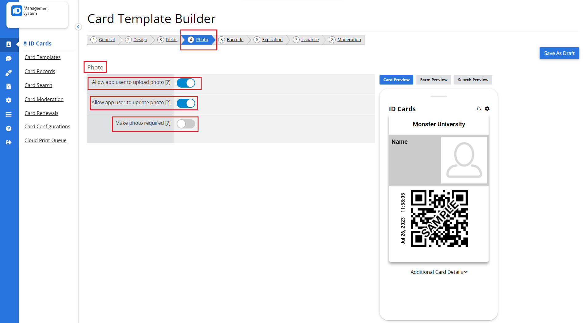The height and width of the screenshot is (323, 586).
Task: Open Card Configurations link
Action: click(x=47, y=126)
